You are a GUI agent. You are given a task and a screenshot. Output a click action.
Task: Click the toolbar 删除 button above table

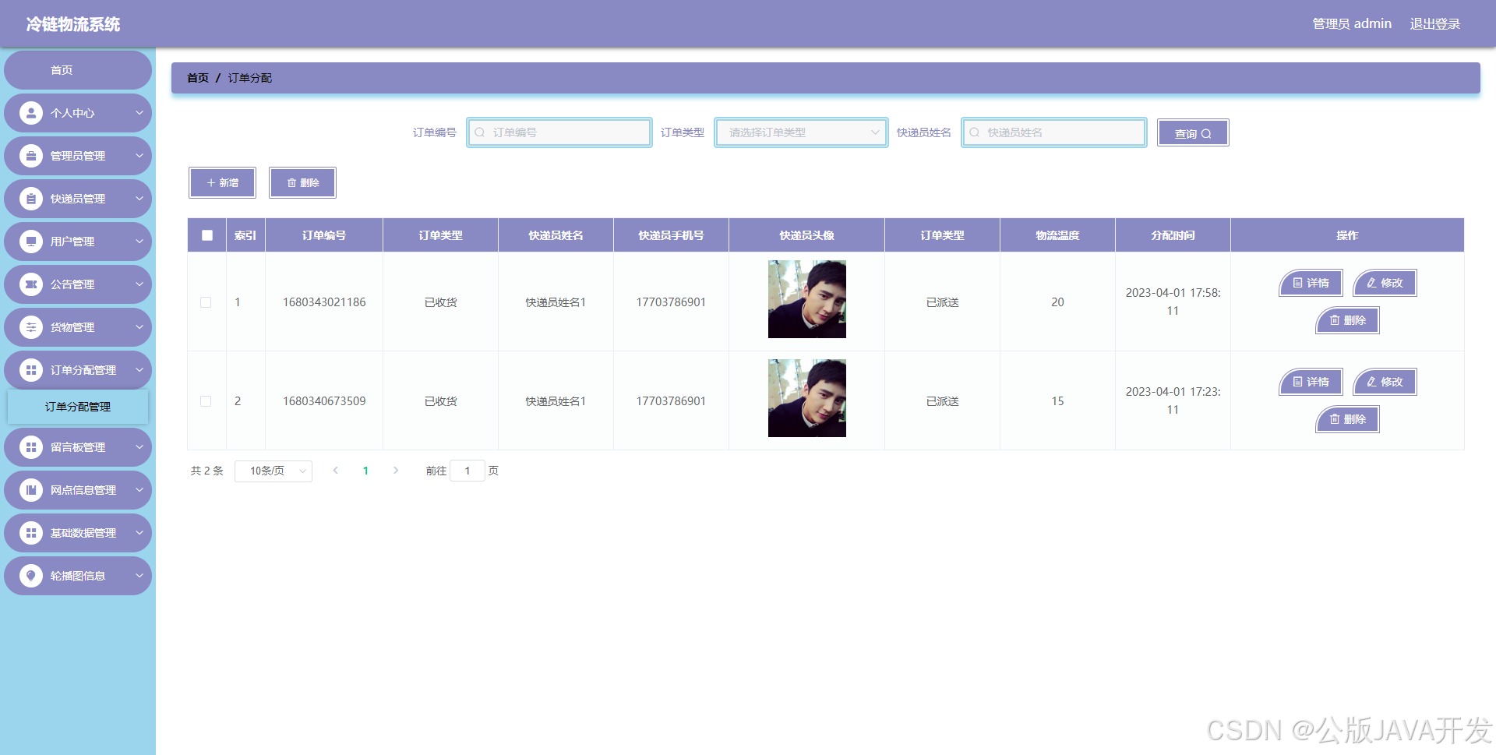coord(303,183)
